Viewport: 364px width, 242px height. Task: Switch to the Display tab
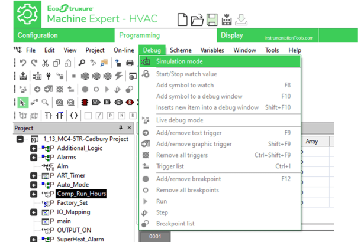coord(231,35)
